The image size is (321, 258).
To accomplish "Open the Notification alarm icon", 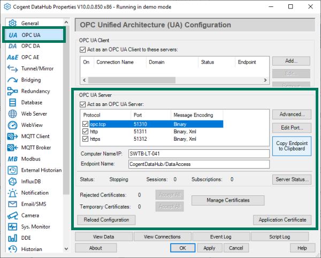I will pyautogui.click(x=12, y=193).
